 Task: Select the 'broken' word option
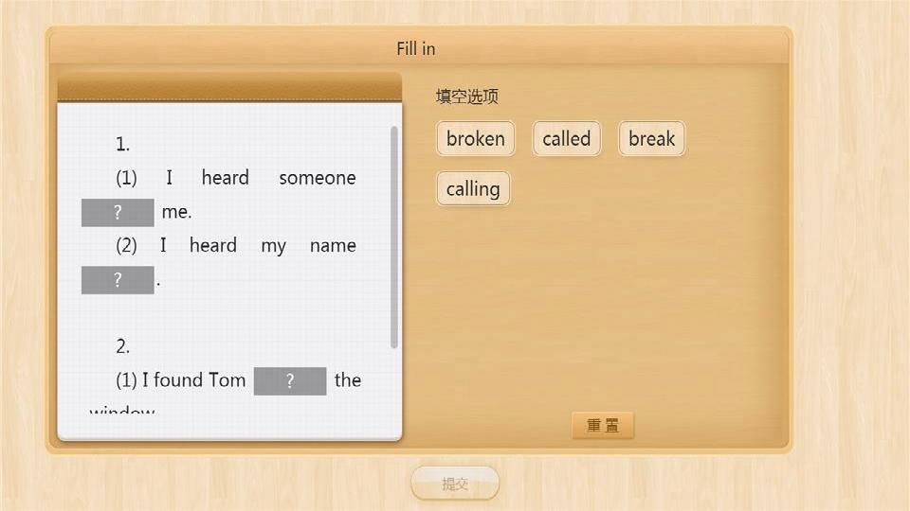click(475, 138)
